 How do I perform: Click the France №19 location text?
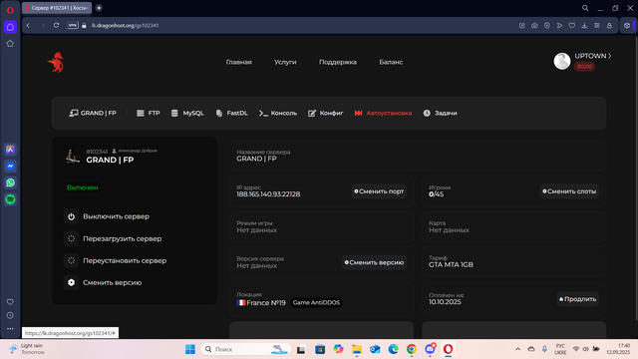coord(266,302)
